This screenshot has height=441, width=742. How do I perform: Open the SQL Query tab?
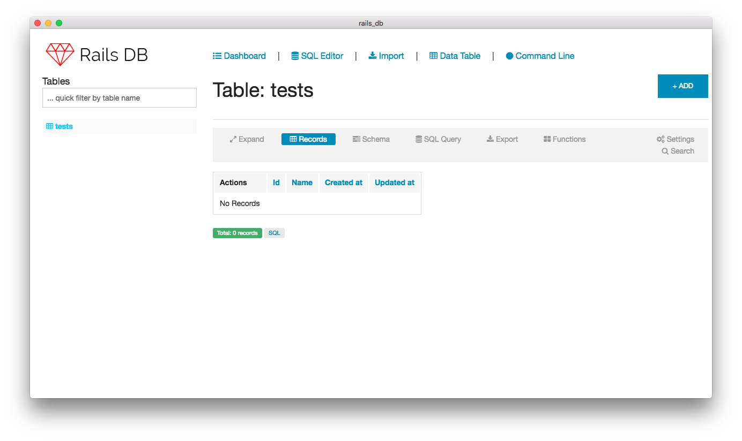(438, 139)
